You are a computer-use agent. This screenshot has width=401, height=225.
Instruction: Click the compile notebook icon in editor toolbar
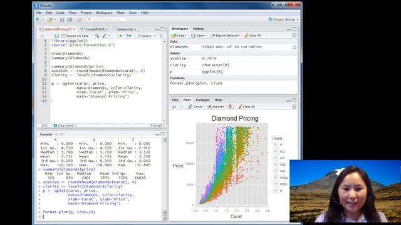coord(162,36)
